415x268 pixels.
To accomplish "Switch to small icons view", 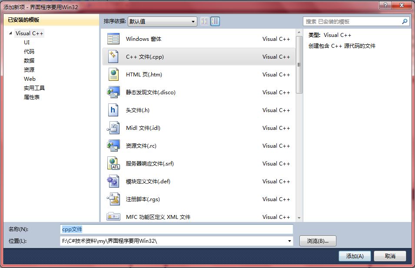I will coord(205,21).
